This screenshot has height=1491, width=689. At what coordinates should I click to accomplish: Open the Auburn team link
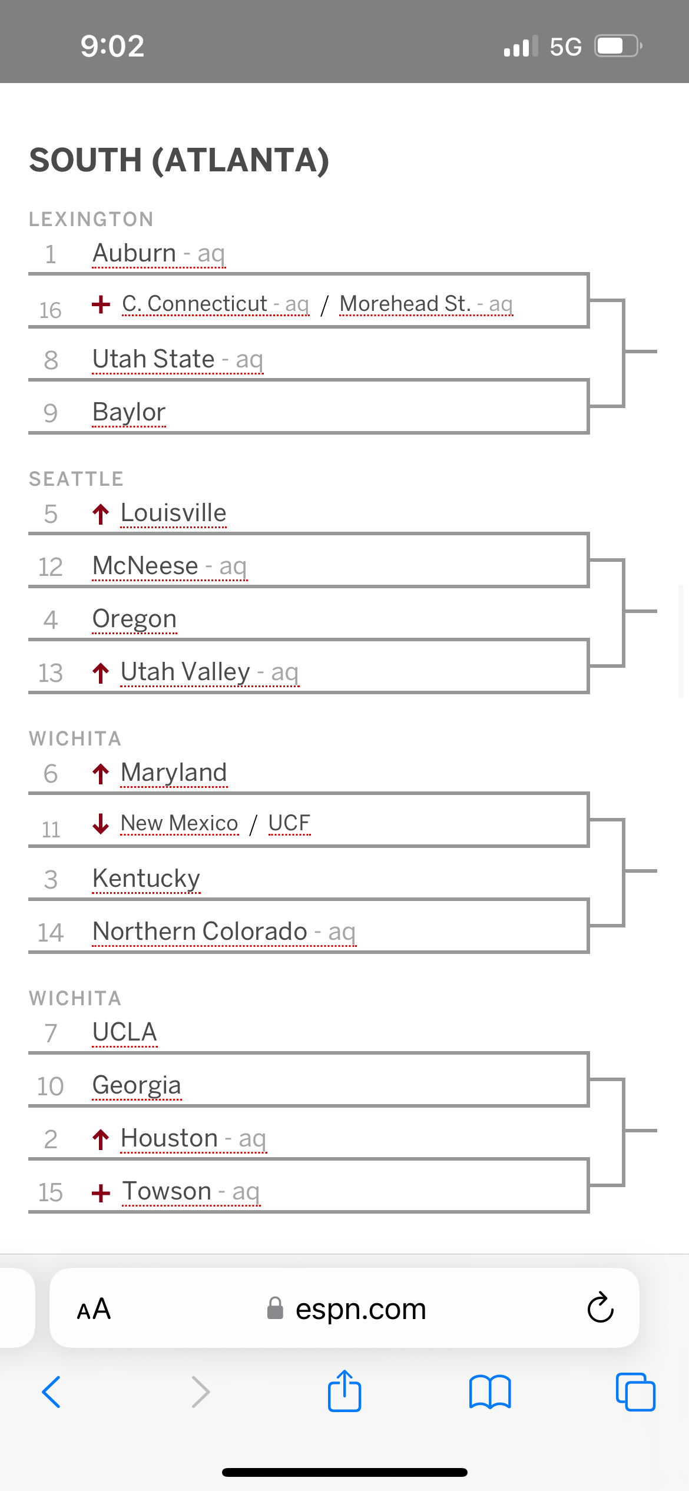[x=135, y=254]
